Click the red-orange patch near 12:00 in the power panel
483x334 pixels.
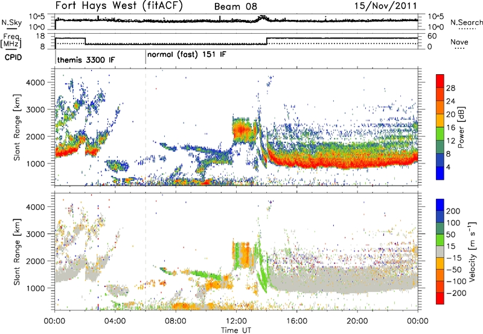point(242,130)
